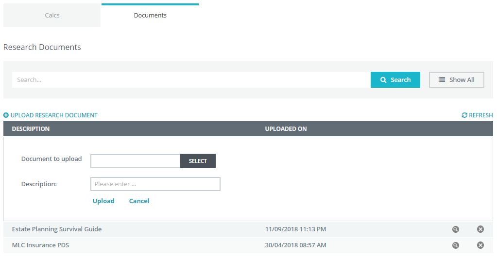Remove the MLC Insurance PDS row
The width and height of the screenshot is (497, 257).
[480, 245]
